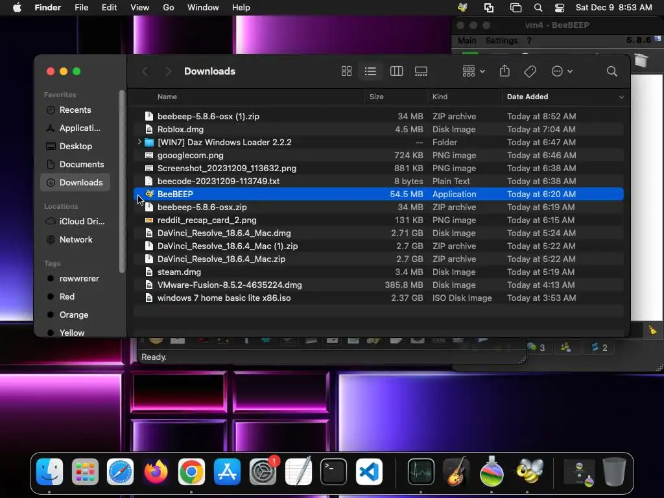This screenshot has height=498, width=664.
Task: Open the Window menu in menu bar
Action: 203,8
